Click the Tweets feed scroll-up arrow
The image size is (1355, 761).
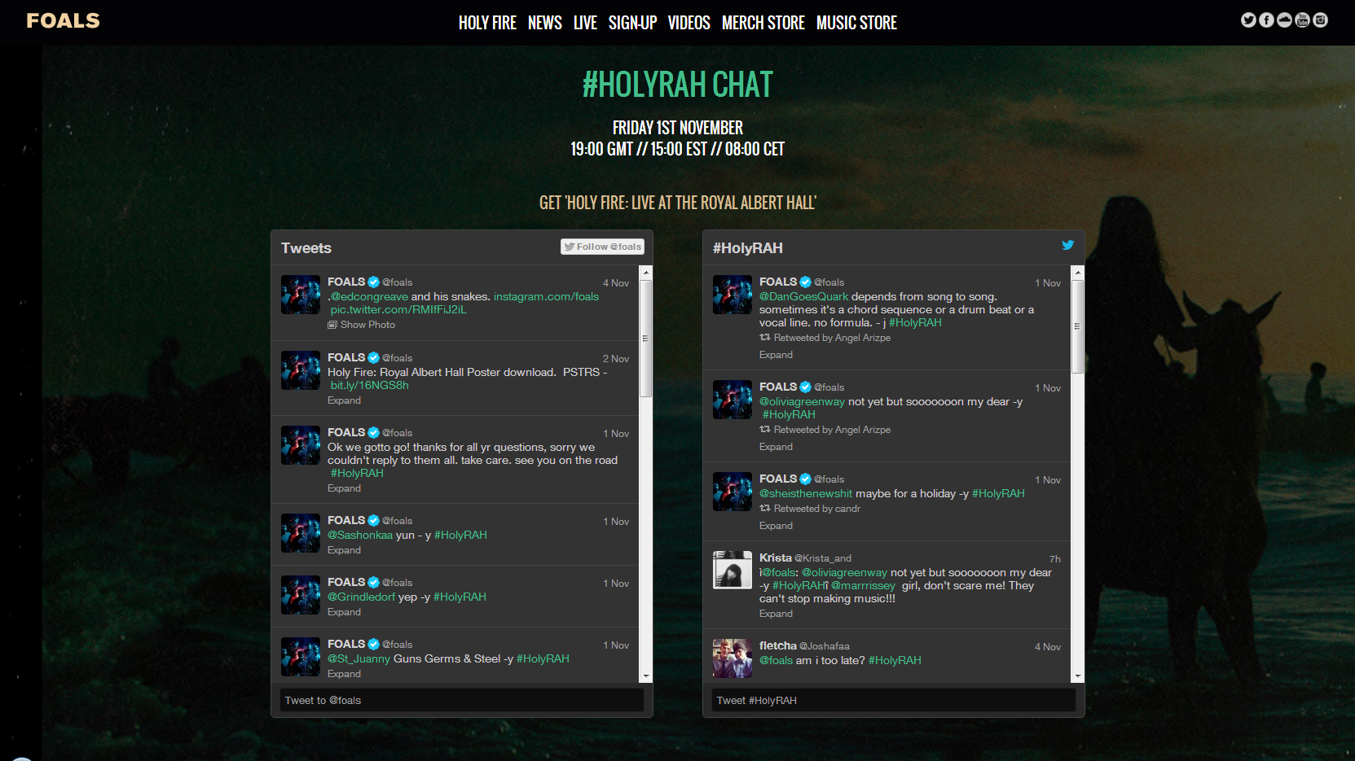[x=645, y=272]
